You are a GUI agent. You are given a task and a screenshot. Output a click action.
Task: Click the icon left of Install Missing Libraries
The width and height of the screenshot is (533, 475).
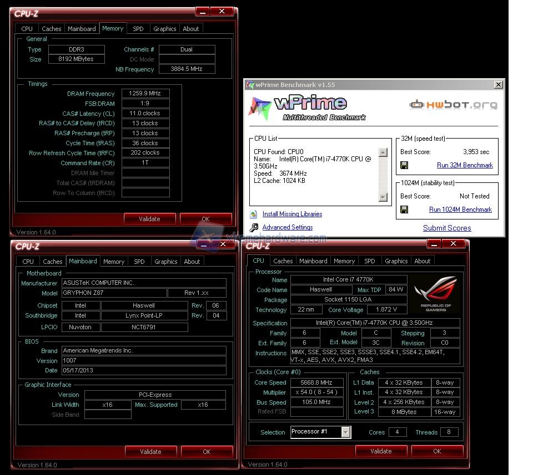click(254, 214)
